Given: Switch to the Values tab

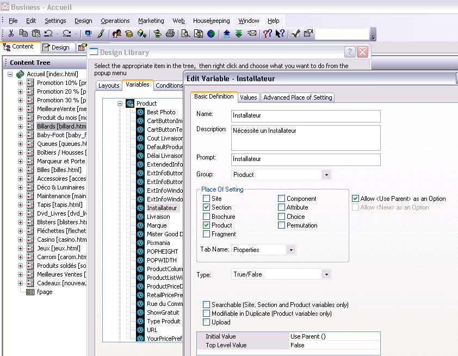Looking at the screenshot, I should point(249,97).
